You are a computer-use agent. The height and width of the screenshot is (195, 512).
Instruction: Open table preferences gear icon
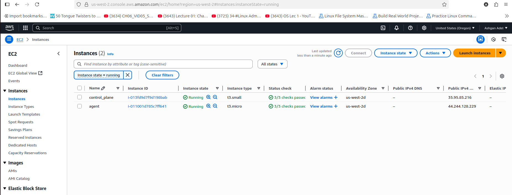pos(502,76)
